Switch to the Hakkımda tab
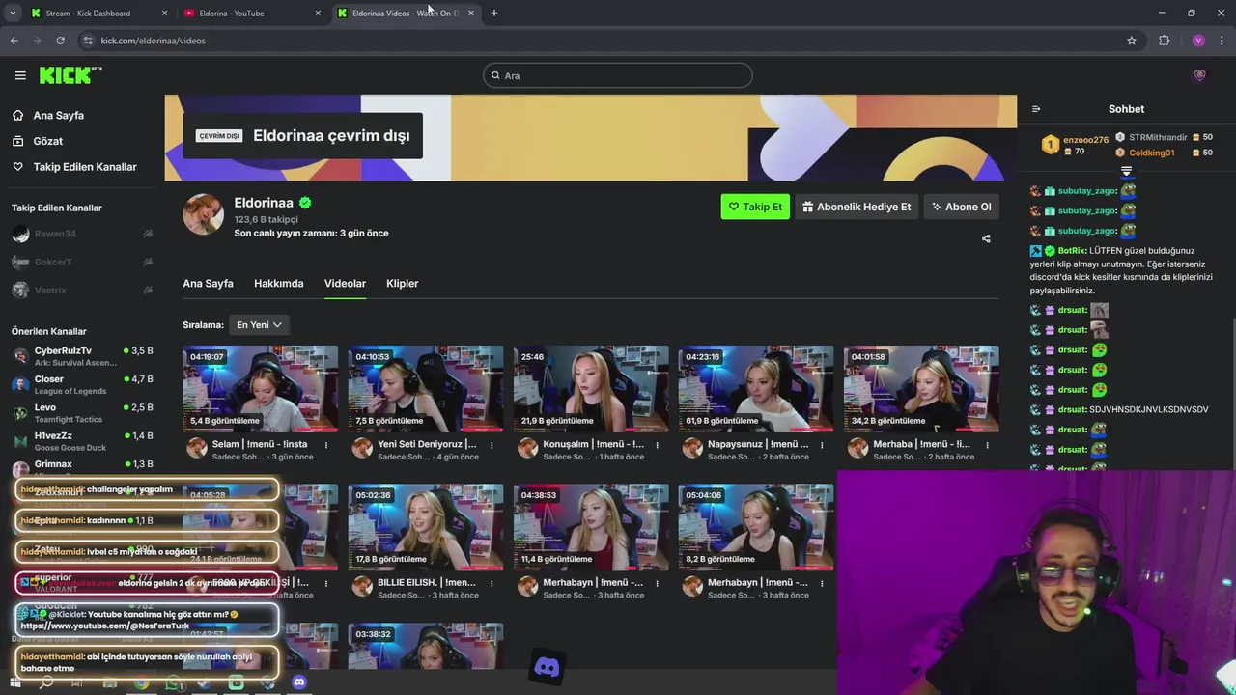Viewport: 1236px width, 695px height. pos(278,283)
